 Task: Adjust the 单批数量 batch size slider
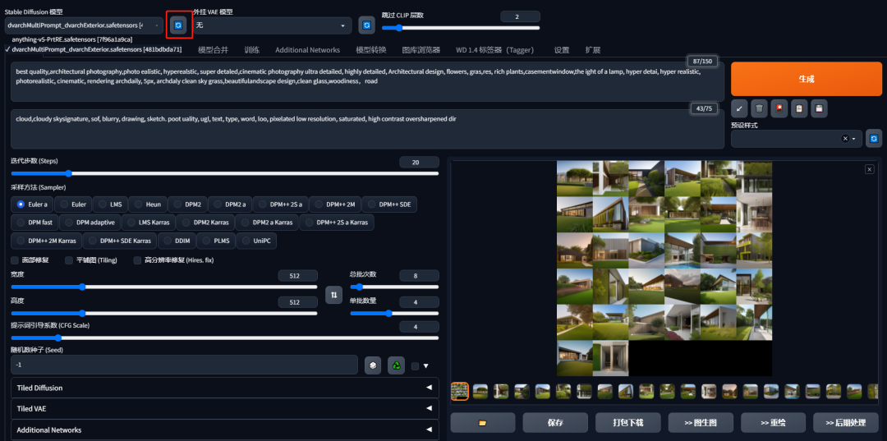tap(394, 313)
